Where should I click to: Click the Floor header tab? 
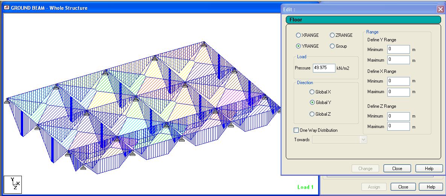(363, 20)
